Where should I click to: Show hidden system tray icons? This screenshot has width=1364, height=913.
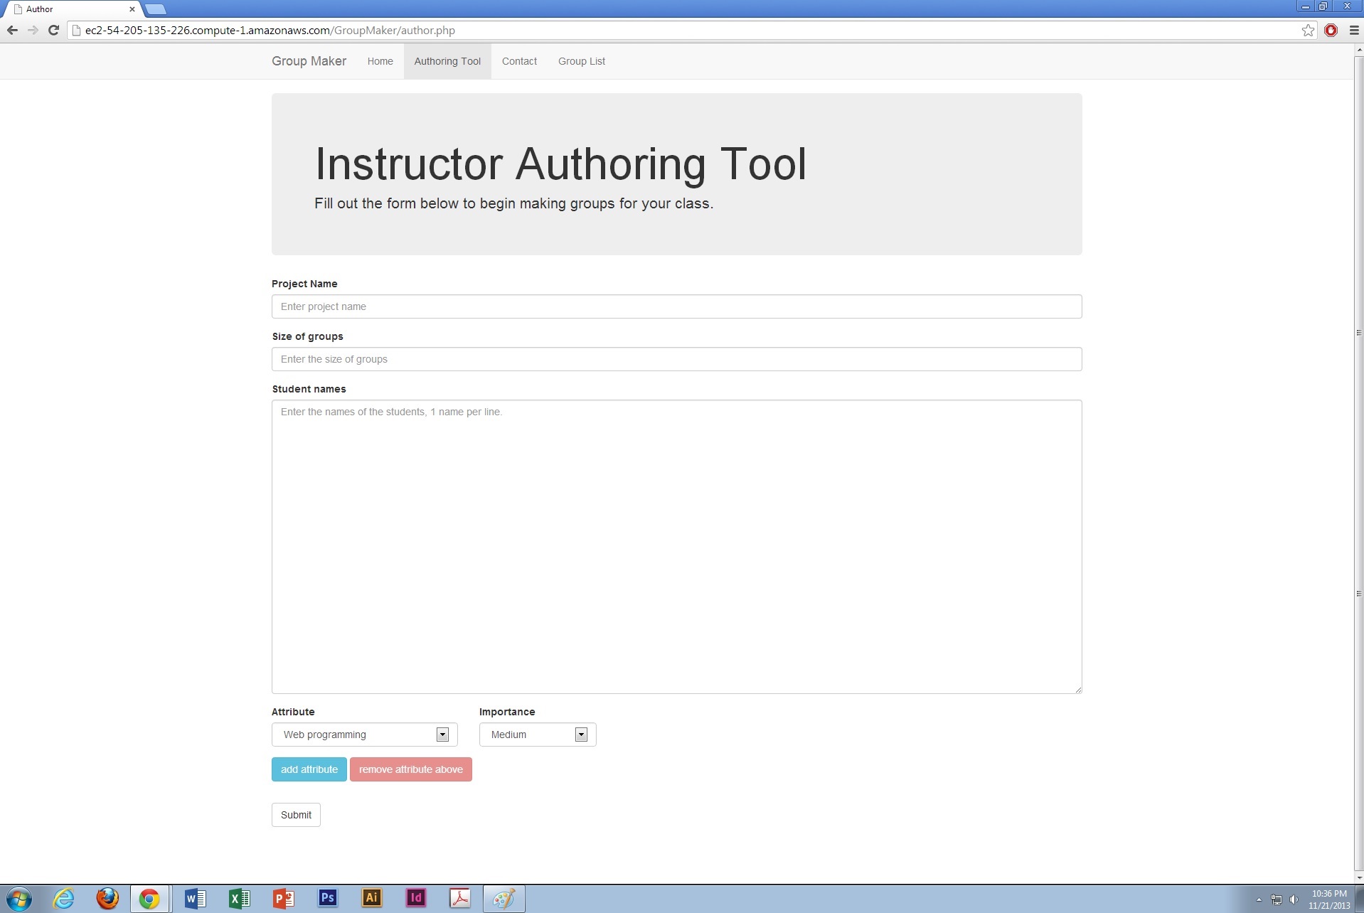[x=1259, y=899]
